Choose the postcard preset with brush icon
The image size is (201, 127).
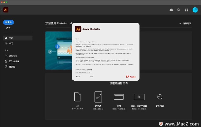pos(98,97)
